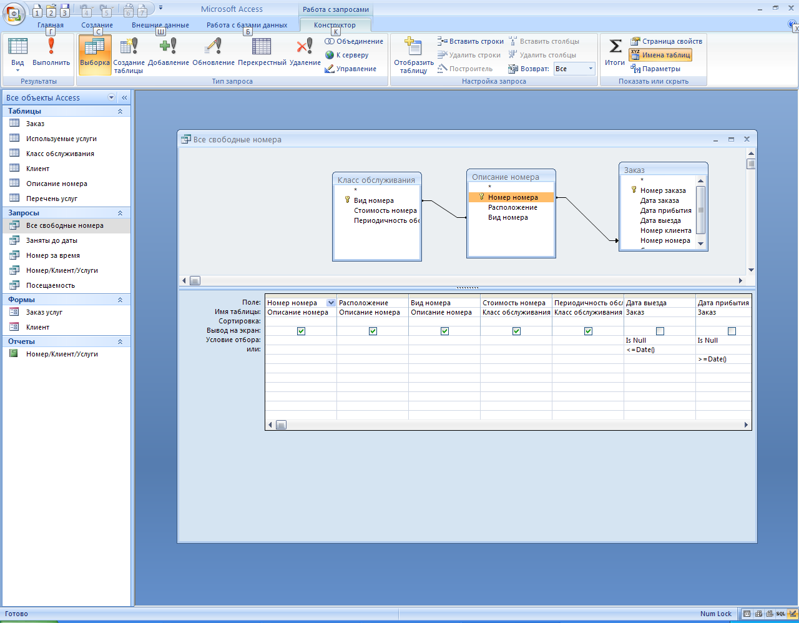Collapse the Формы group
Image resolution: width=799 pixels, height=623 pixels.
point(120,300)
